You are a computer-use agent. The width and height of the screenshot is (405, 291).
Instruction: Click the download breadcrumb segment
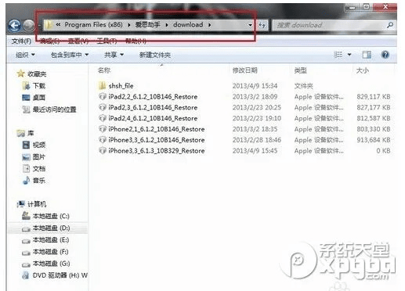click(x=188, y=25)
